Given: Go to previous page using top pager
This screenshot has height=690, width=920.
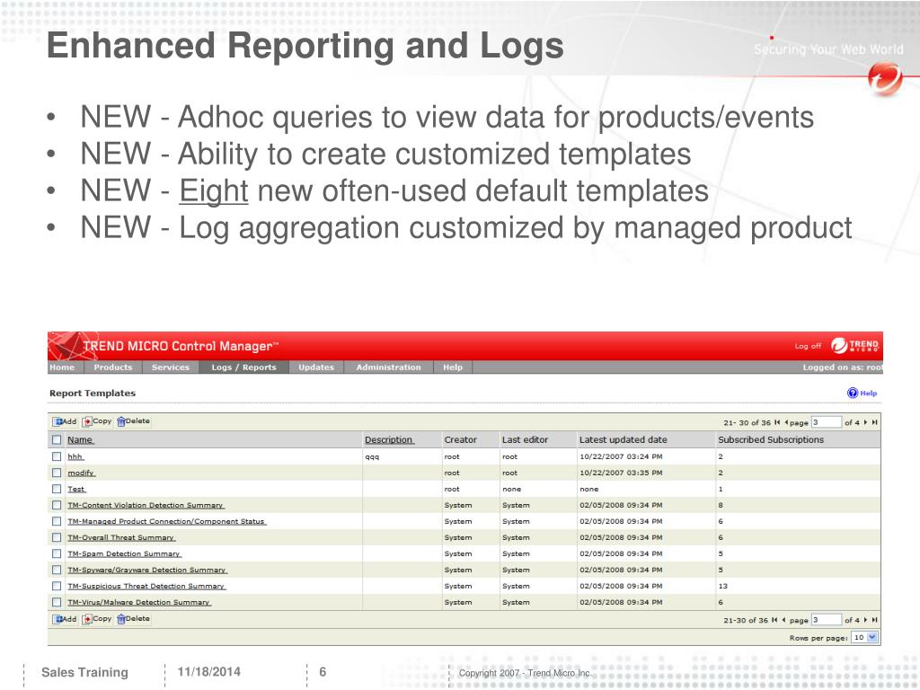Looking at the screenshot, I should pos(785,422).
